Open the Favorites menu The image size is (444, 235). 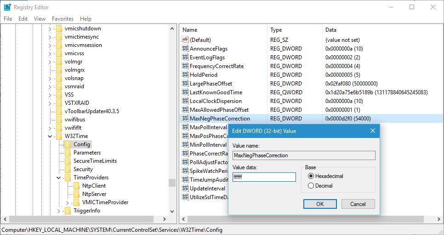(63, 19)
